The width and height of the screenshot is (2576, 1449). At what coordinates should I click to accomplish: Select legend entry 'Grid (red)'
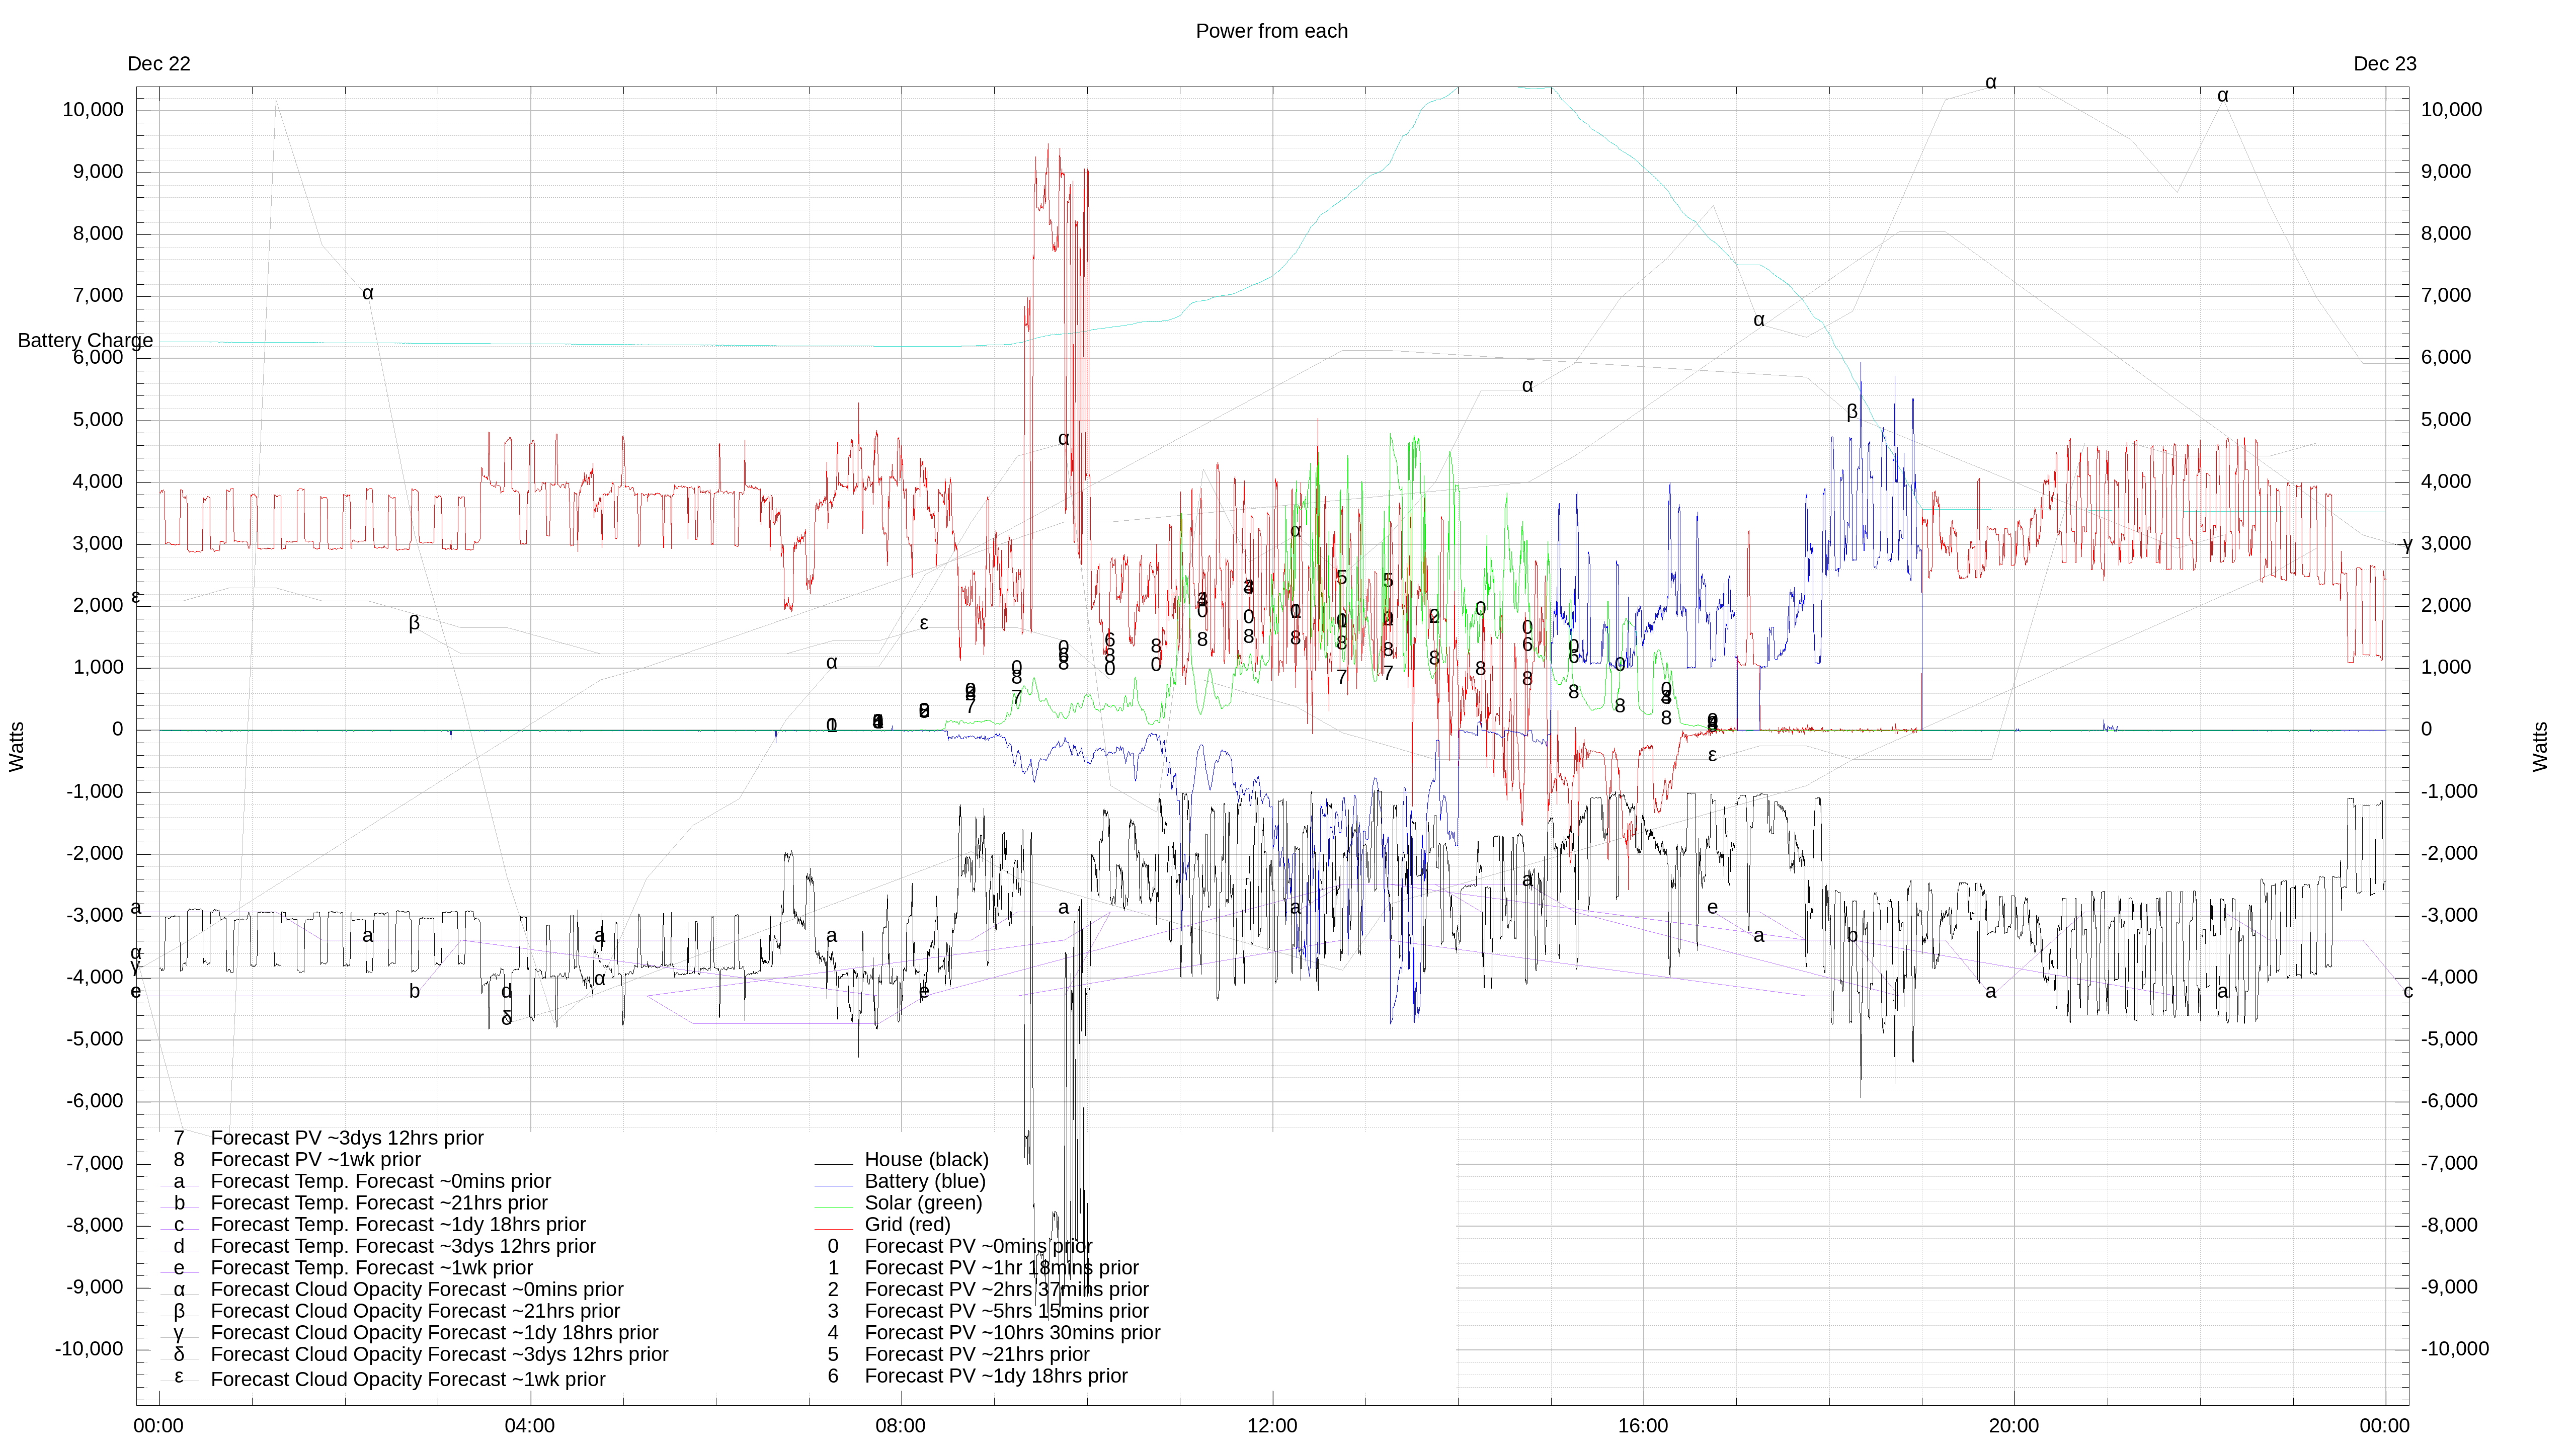[x=907, y=1225]
